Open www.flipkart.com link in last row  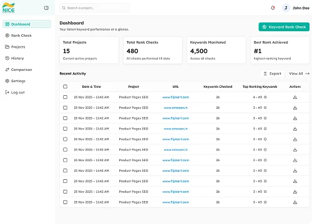[176, 202]
